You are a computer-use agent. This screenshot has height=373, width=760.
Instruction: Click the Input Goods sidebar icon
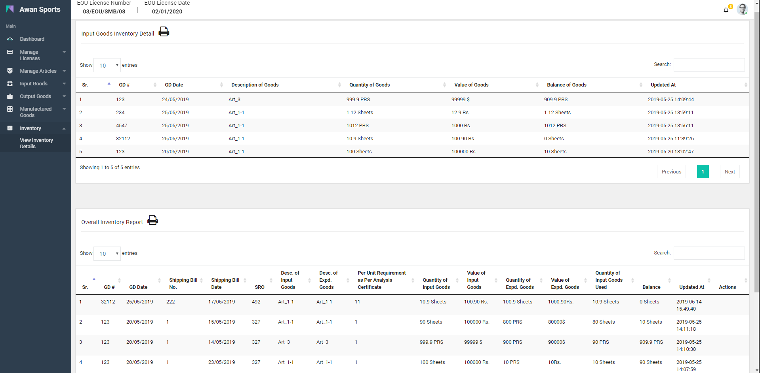[10, 84]
